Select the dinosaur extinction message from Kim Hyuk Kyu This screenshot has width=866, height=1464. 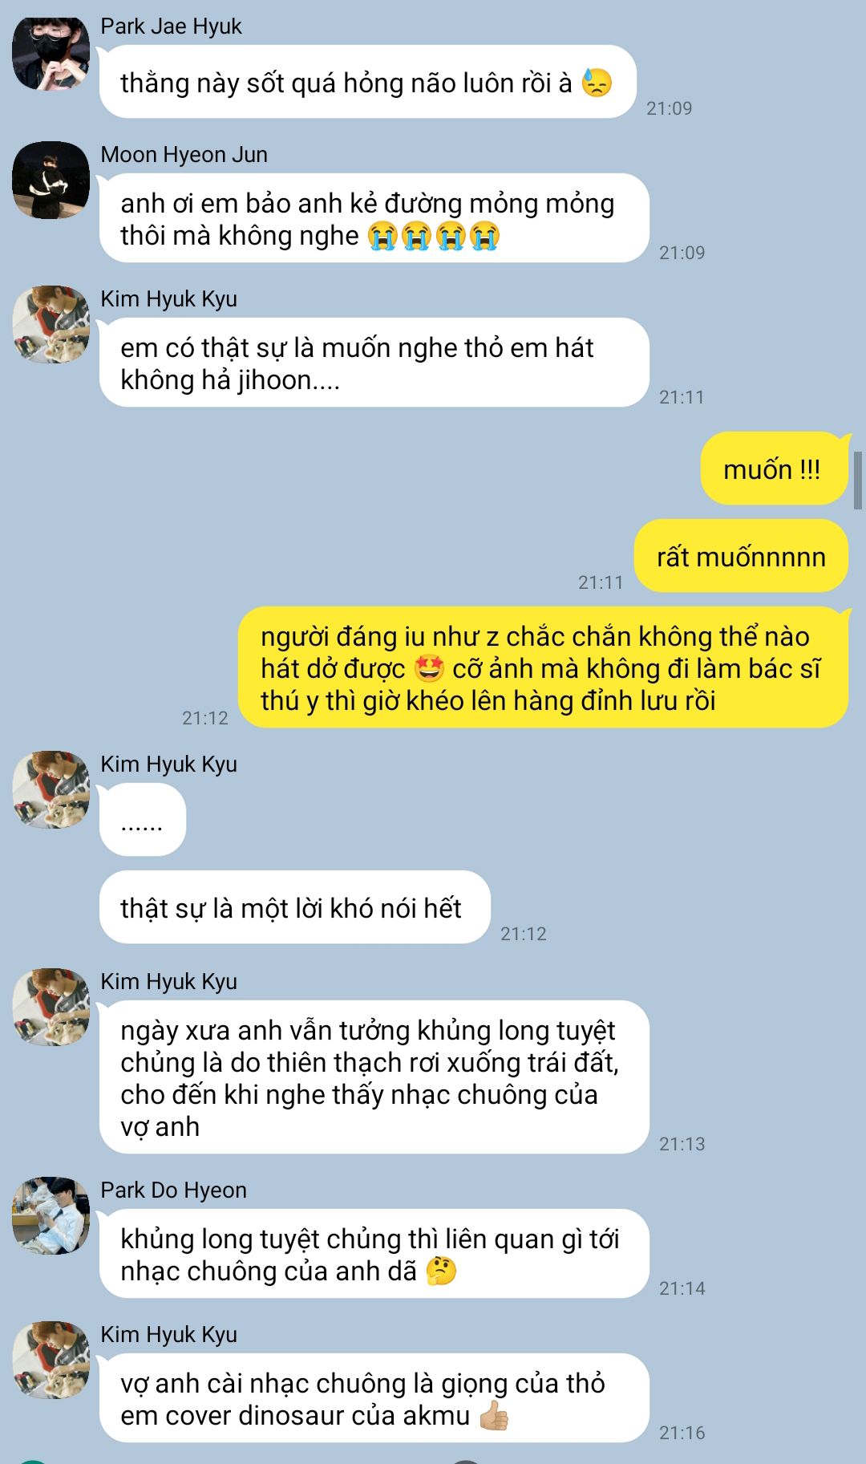click(374, 1077)
